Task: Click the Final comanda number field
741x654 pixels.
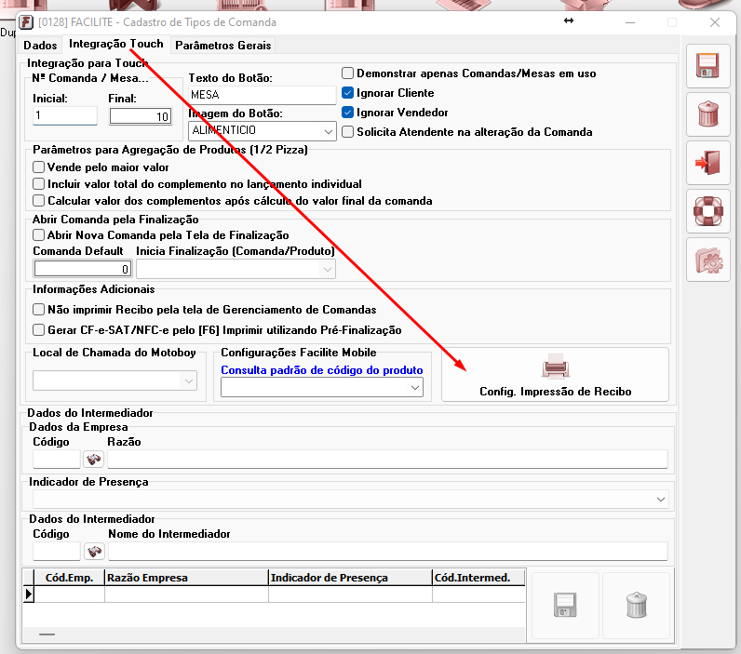Action: [x=141, y=116]
